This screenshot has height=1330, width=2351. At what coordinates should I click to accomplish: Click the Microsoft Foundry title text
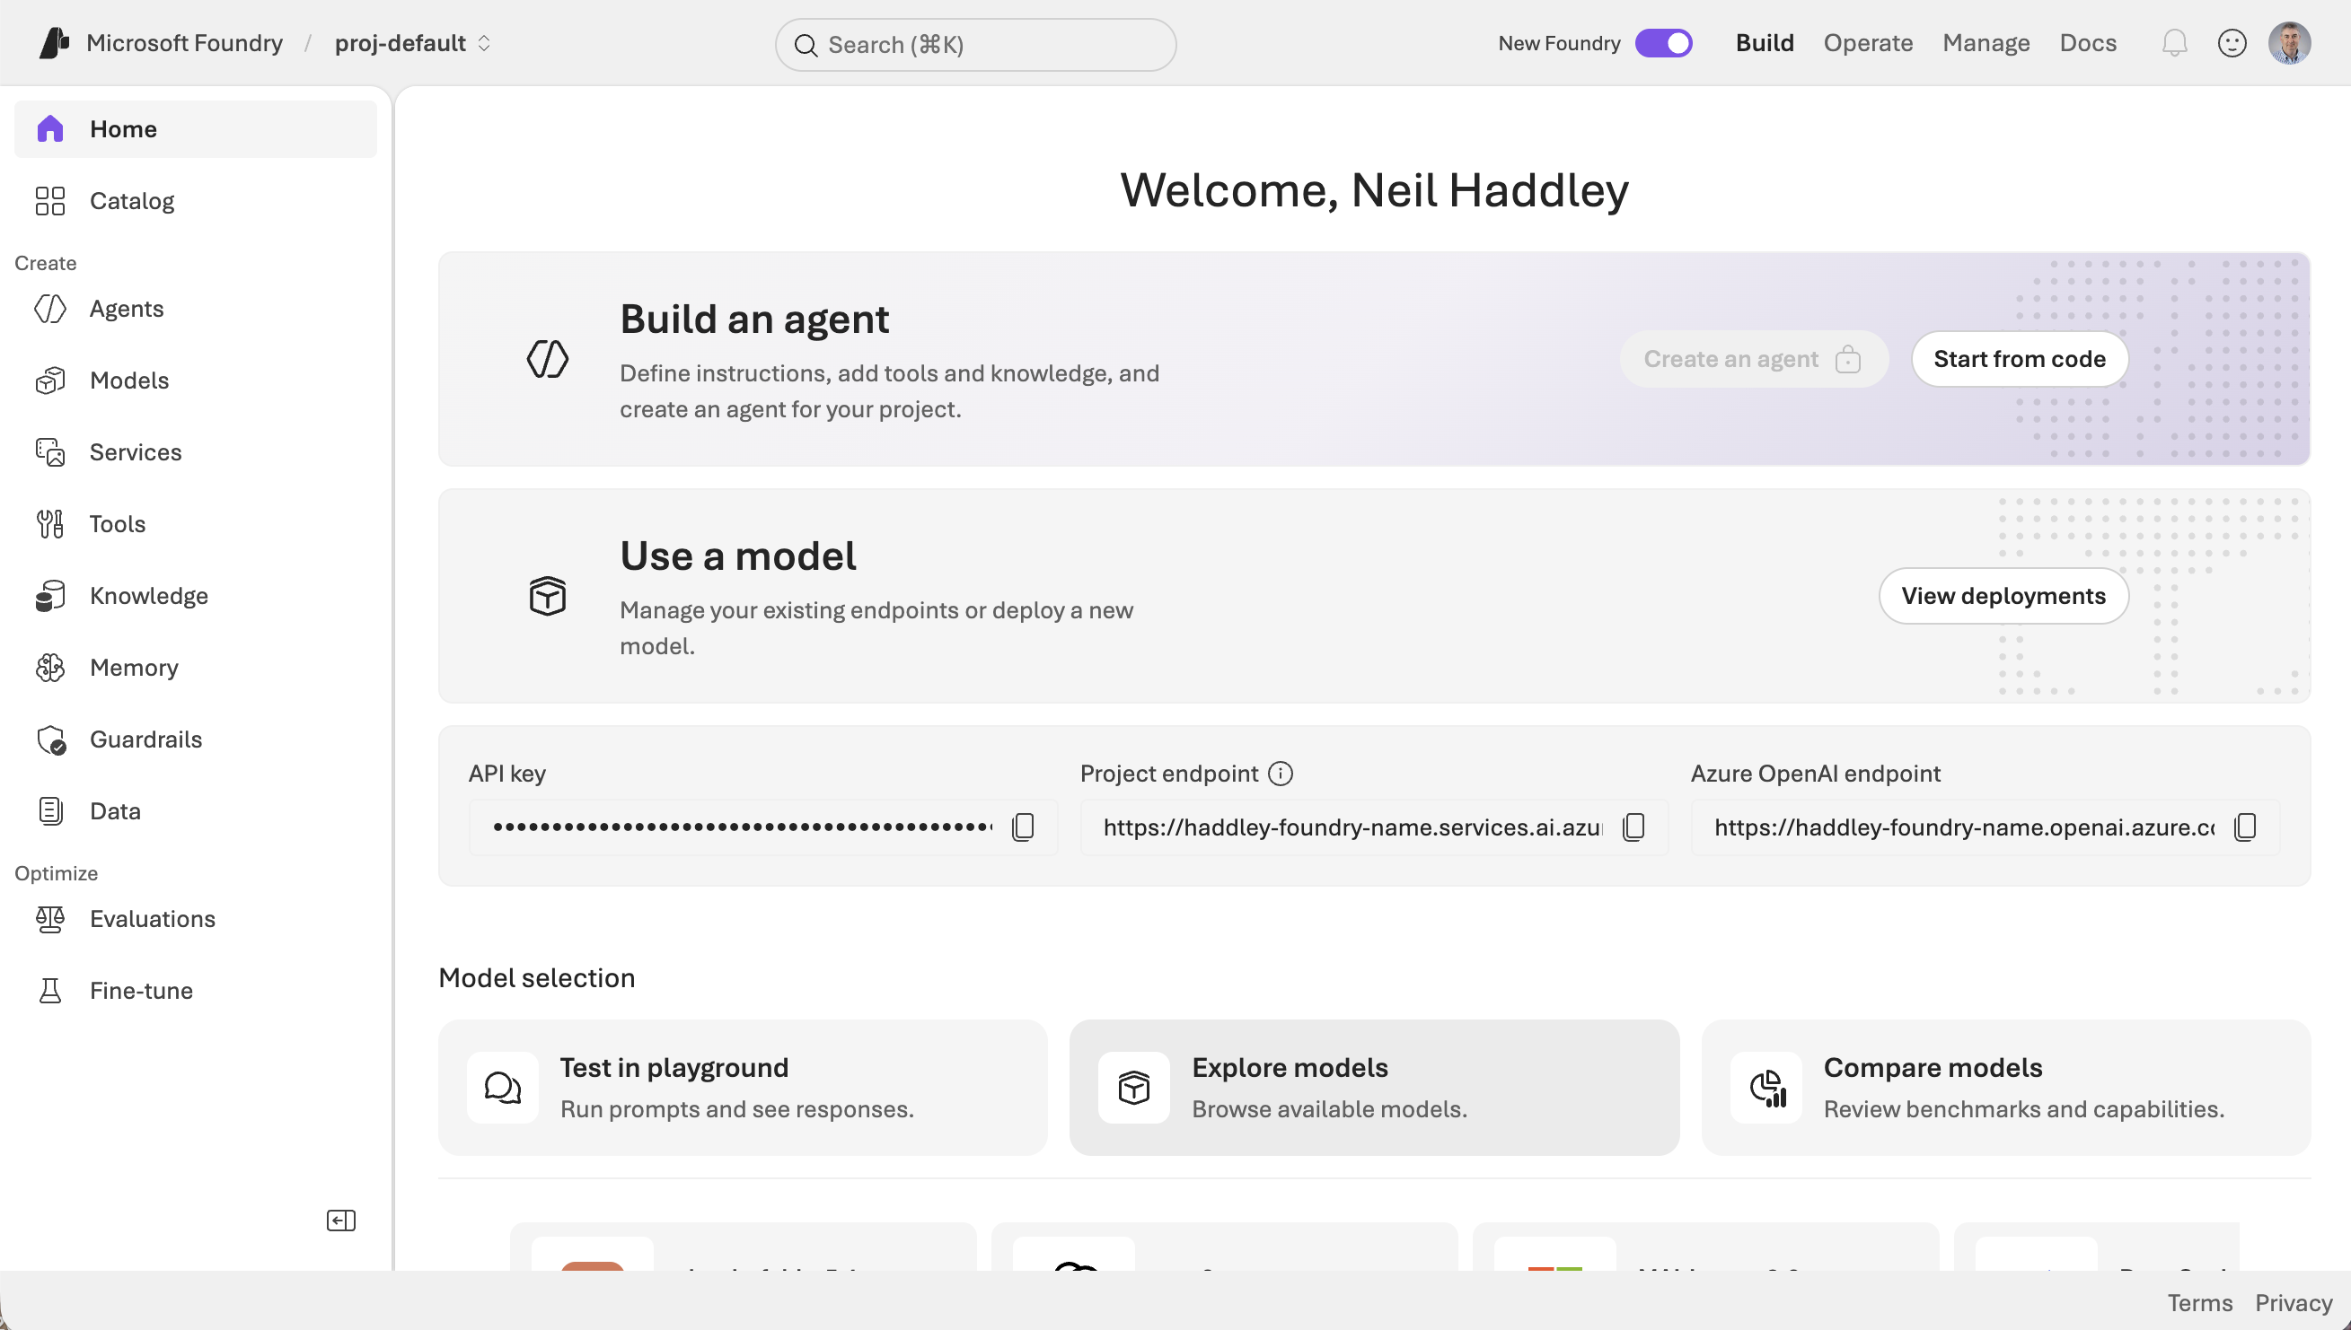pos(185,43)
